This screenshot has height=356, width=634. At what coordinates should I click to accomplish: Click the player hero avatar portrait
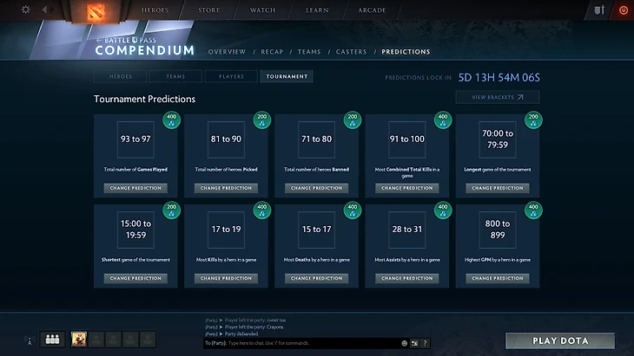click(x=79, y=340)
